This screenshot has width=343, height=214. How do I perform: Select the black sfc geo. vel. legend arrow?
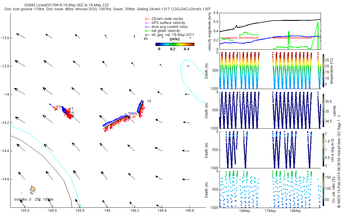pos(147,35)
